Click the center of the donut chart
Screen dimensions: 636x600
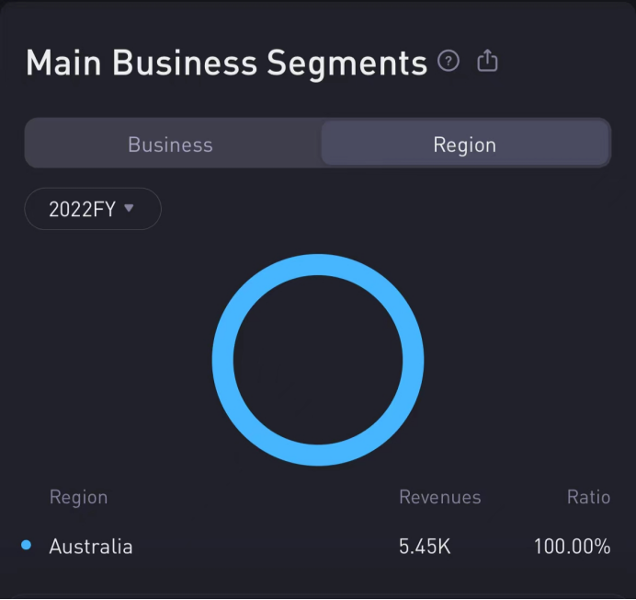tap(318, 360)
